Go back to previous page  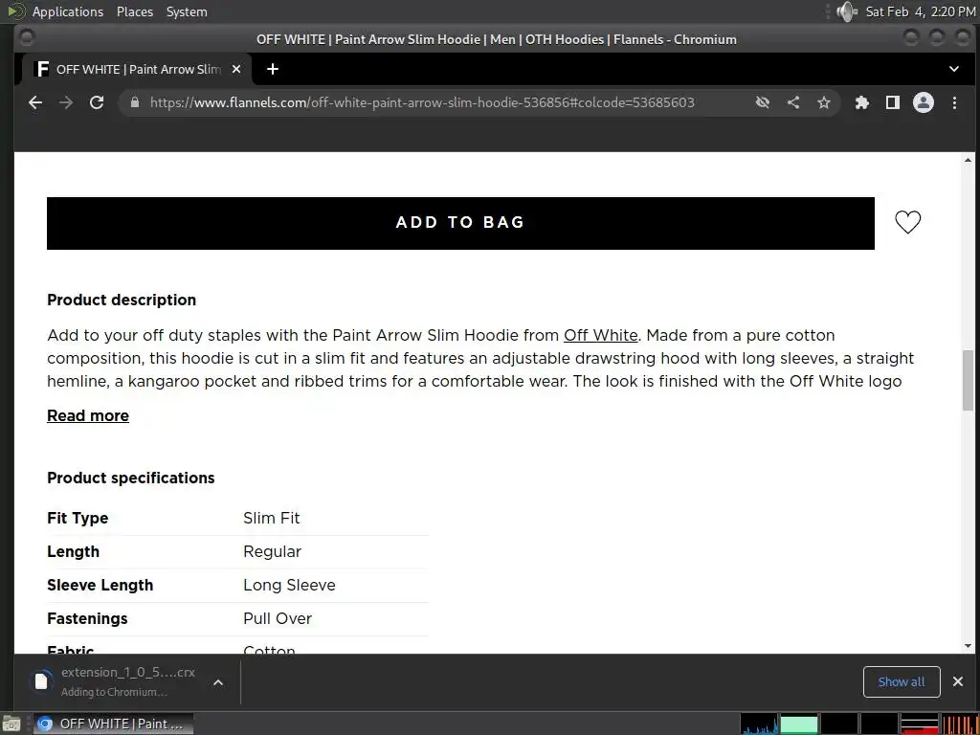35,103
